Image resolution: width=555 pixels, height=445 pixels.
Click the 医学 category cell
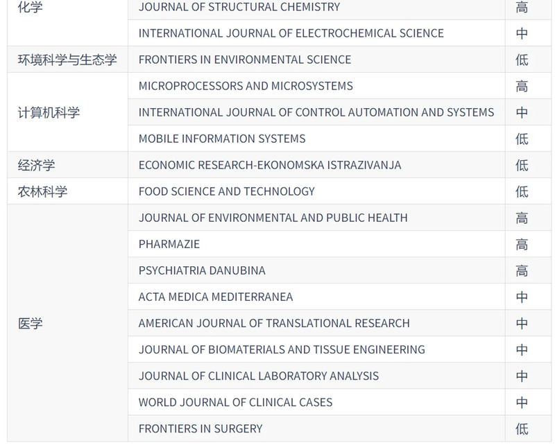coord(31,323)
